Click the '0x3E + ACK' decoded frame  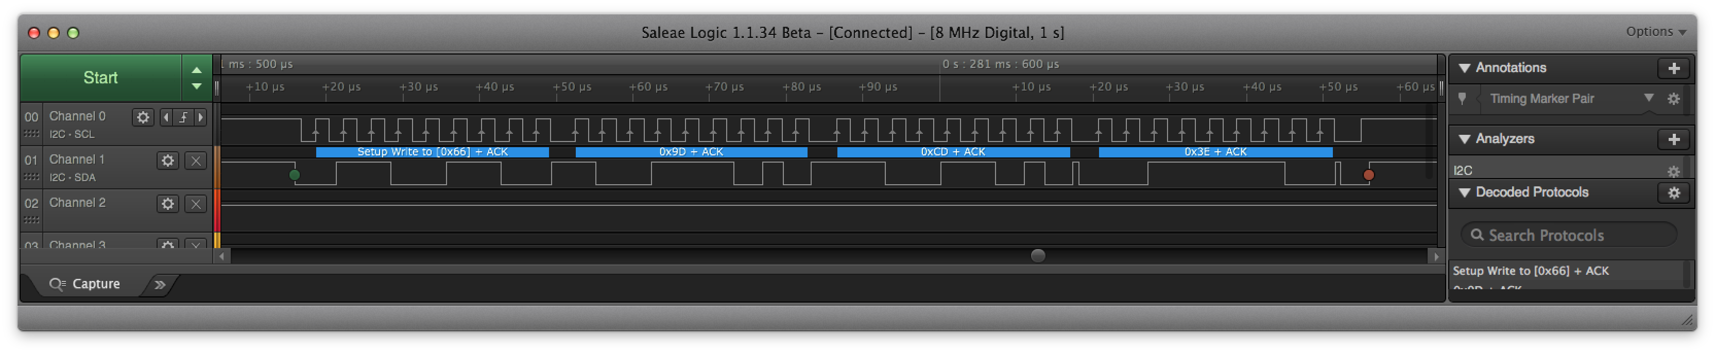[x=1215, y=152]
